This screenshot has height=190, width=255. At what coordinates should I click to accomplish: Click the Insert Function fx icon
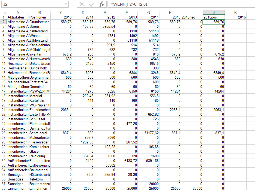(x=101, y=4)
